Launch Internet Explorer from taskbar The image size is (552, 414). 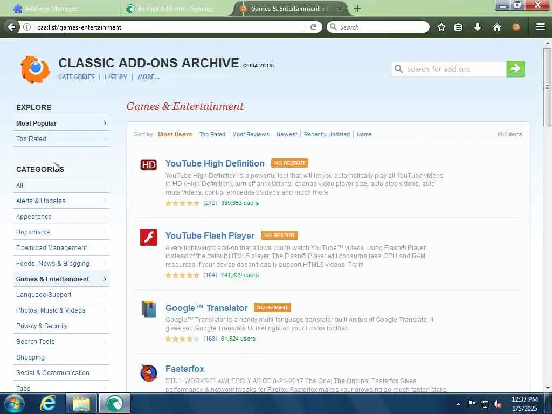pyautogui.click(x=47, y=403)
